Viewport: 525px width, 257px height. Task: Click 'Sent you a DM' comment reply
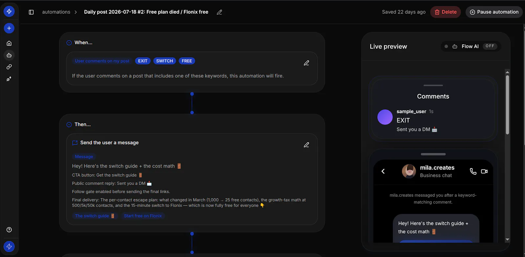click(x=417, y=129)
